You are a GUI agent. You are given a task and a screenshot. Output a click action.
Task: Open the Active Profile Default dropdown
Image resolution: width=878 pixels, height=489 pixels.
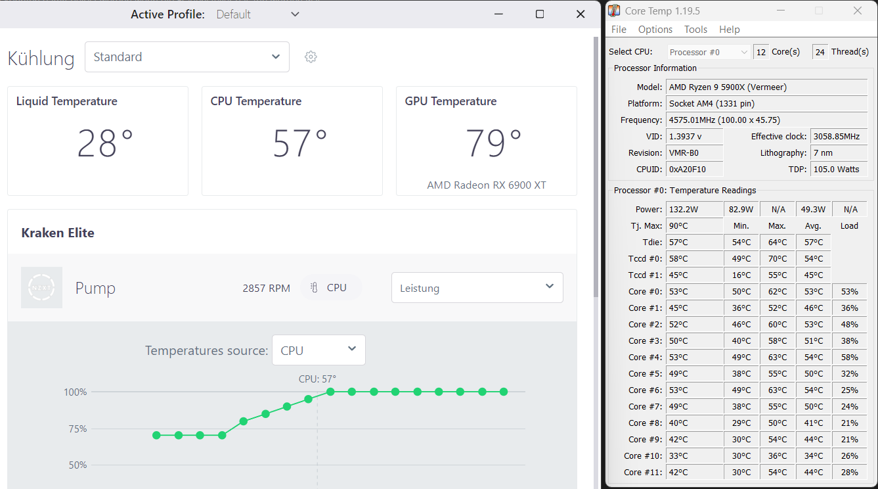tap(258, 14)
